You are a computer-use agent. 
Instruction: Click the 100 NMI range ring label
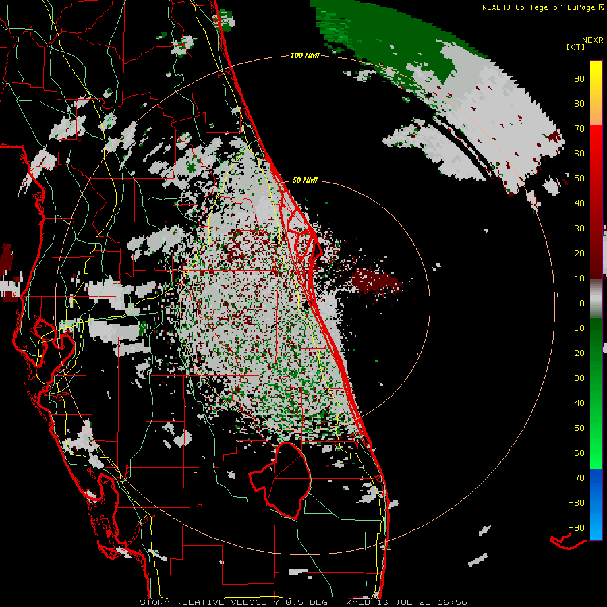point(305,56)
